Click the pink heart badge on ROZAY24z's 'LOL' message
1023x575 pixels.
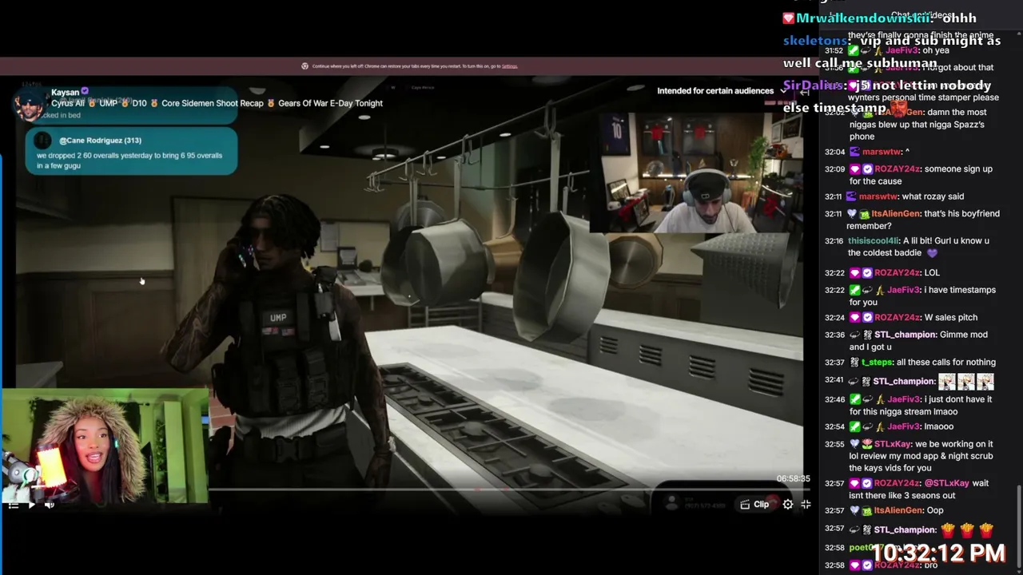[x=854, y=273]
